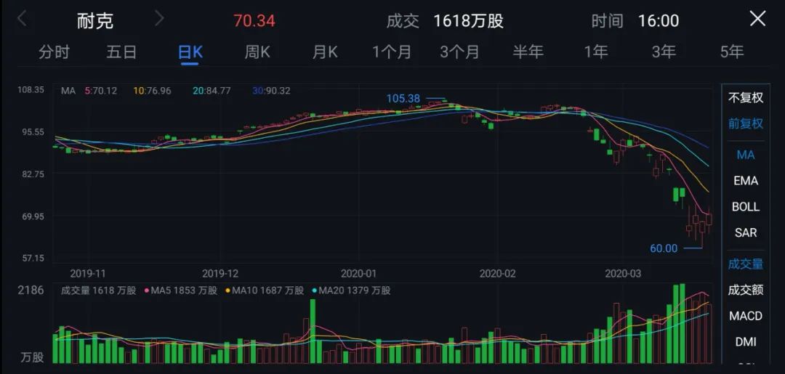Viewport: 785px width, 374px height.
Task: Click the current price 70.34
Action: click(254, 21)
